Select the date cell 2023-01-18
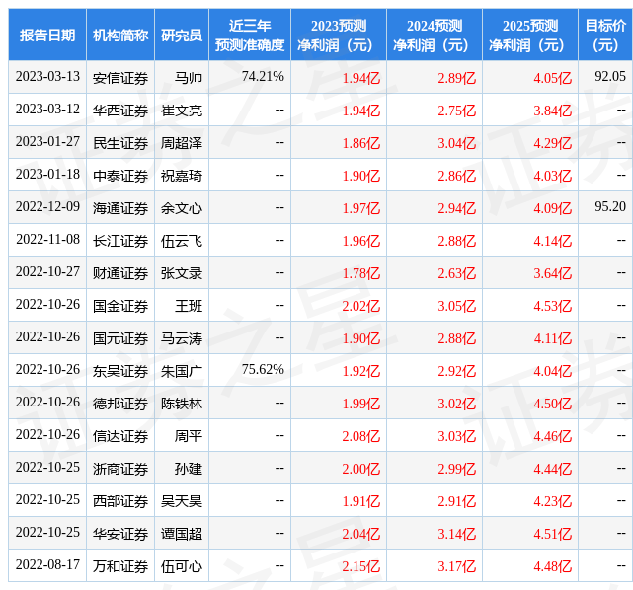The image size is (633, 590). click(x=47, y=175)
